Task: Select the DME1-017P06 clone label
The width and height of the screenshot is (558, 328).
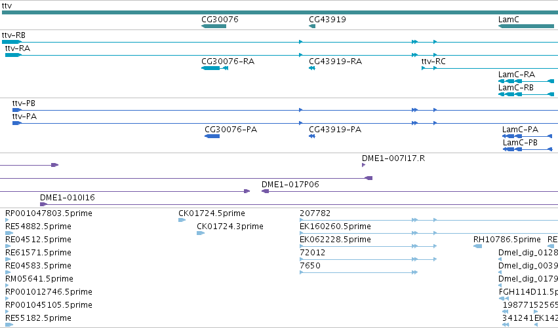Action: (290, 185)
